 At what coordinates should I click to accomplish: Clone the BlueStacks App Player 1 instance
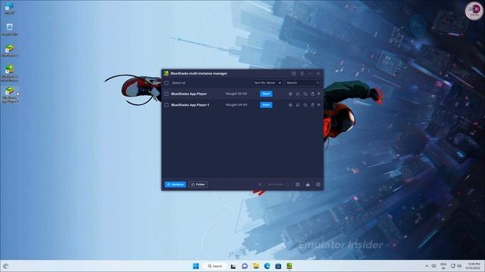click(305, 105)
